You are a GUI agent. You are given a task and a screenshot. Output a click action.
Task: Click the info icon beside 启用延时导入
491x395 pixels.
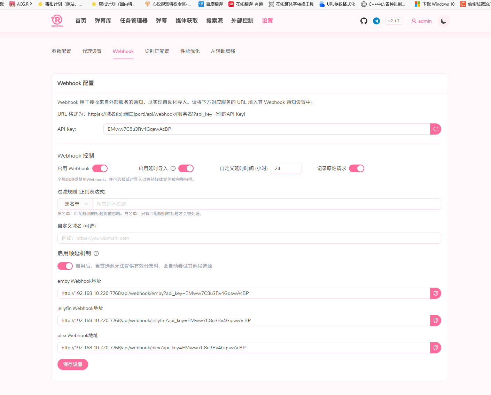pos(173,168)
